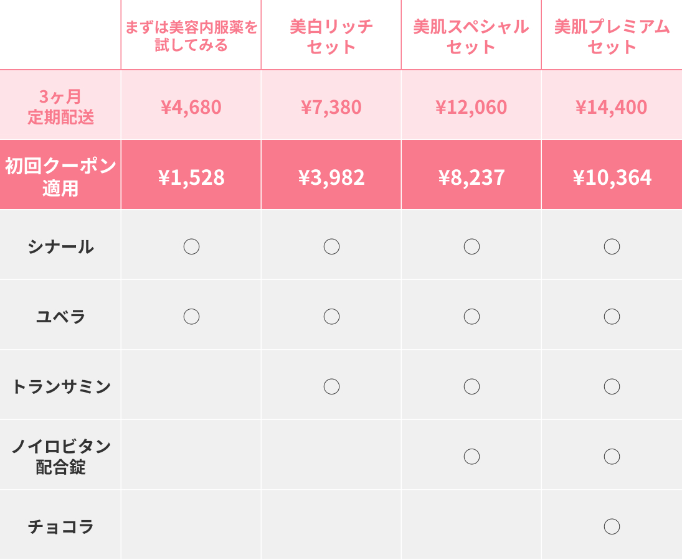
Task: Click the シナール circle in the first plan column
Action: point(191,246)
